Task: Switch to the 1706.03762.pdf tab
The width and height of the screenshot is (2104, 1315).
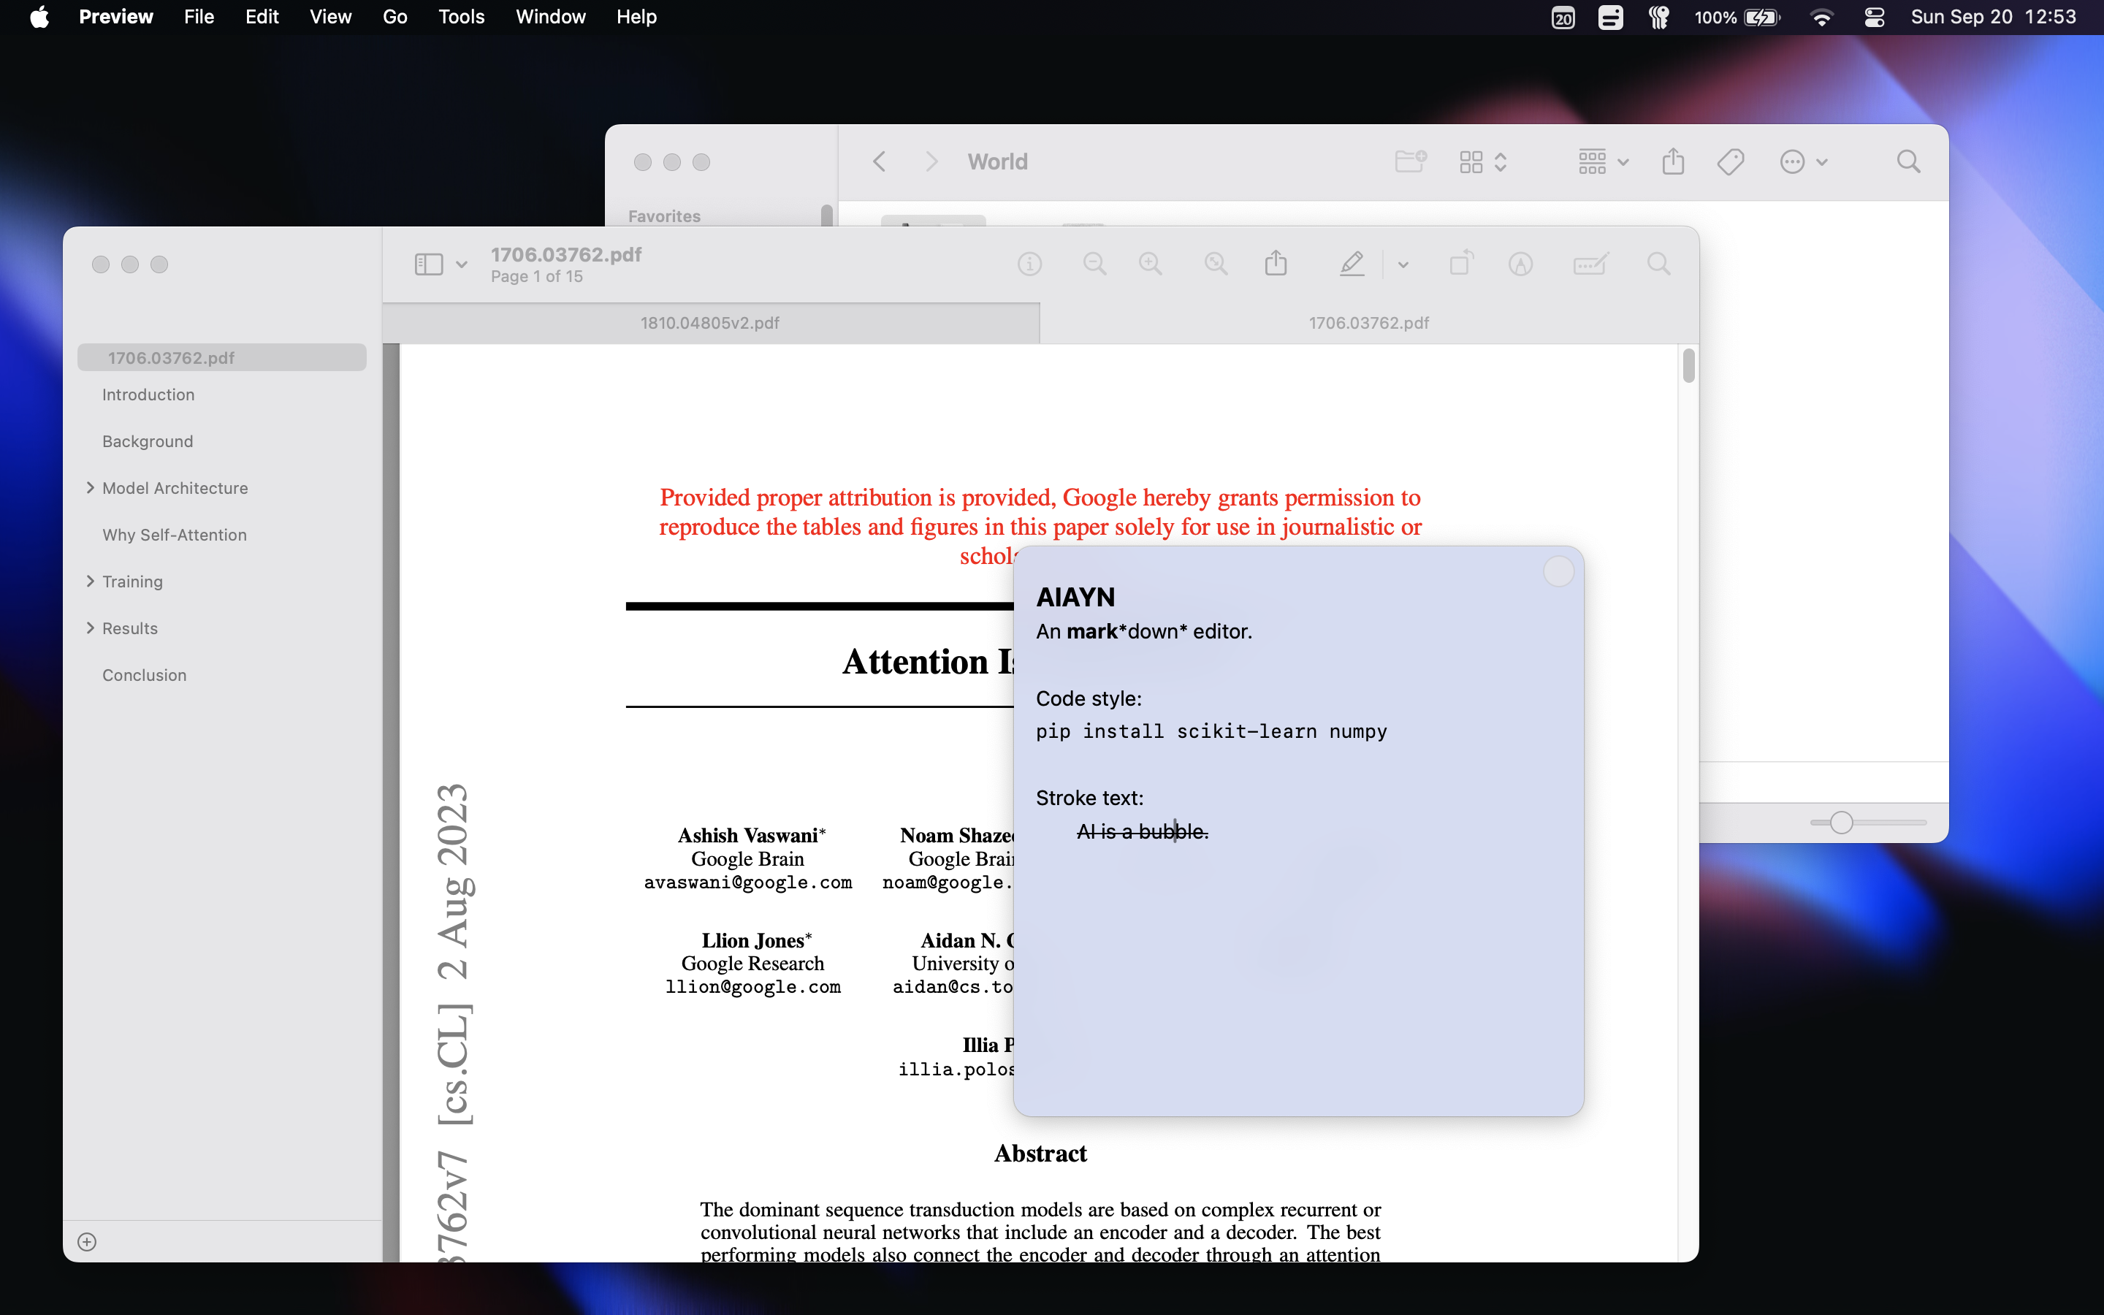Action: [1368, 323]
